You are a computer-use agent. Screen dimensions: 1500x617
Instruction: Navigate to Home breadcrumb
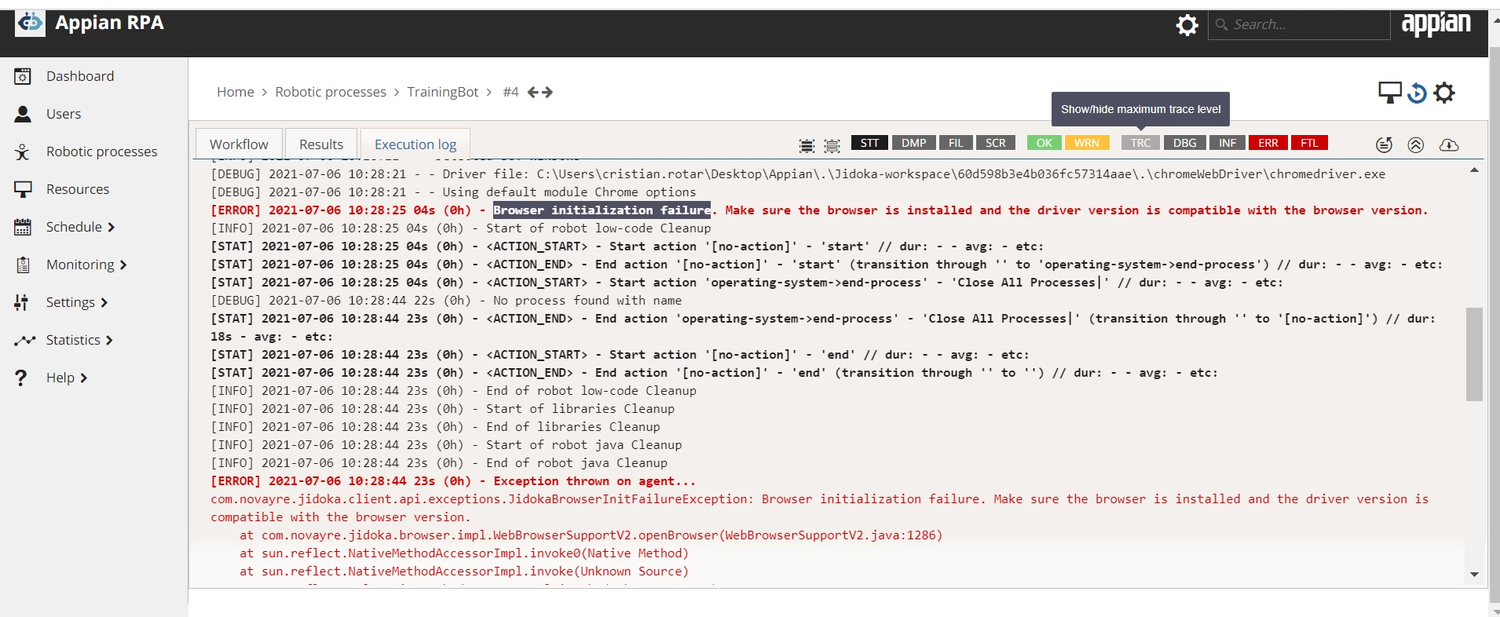click(x=236, y=92)
